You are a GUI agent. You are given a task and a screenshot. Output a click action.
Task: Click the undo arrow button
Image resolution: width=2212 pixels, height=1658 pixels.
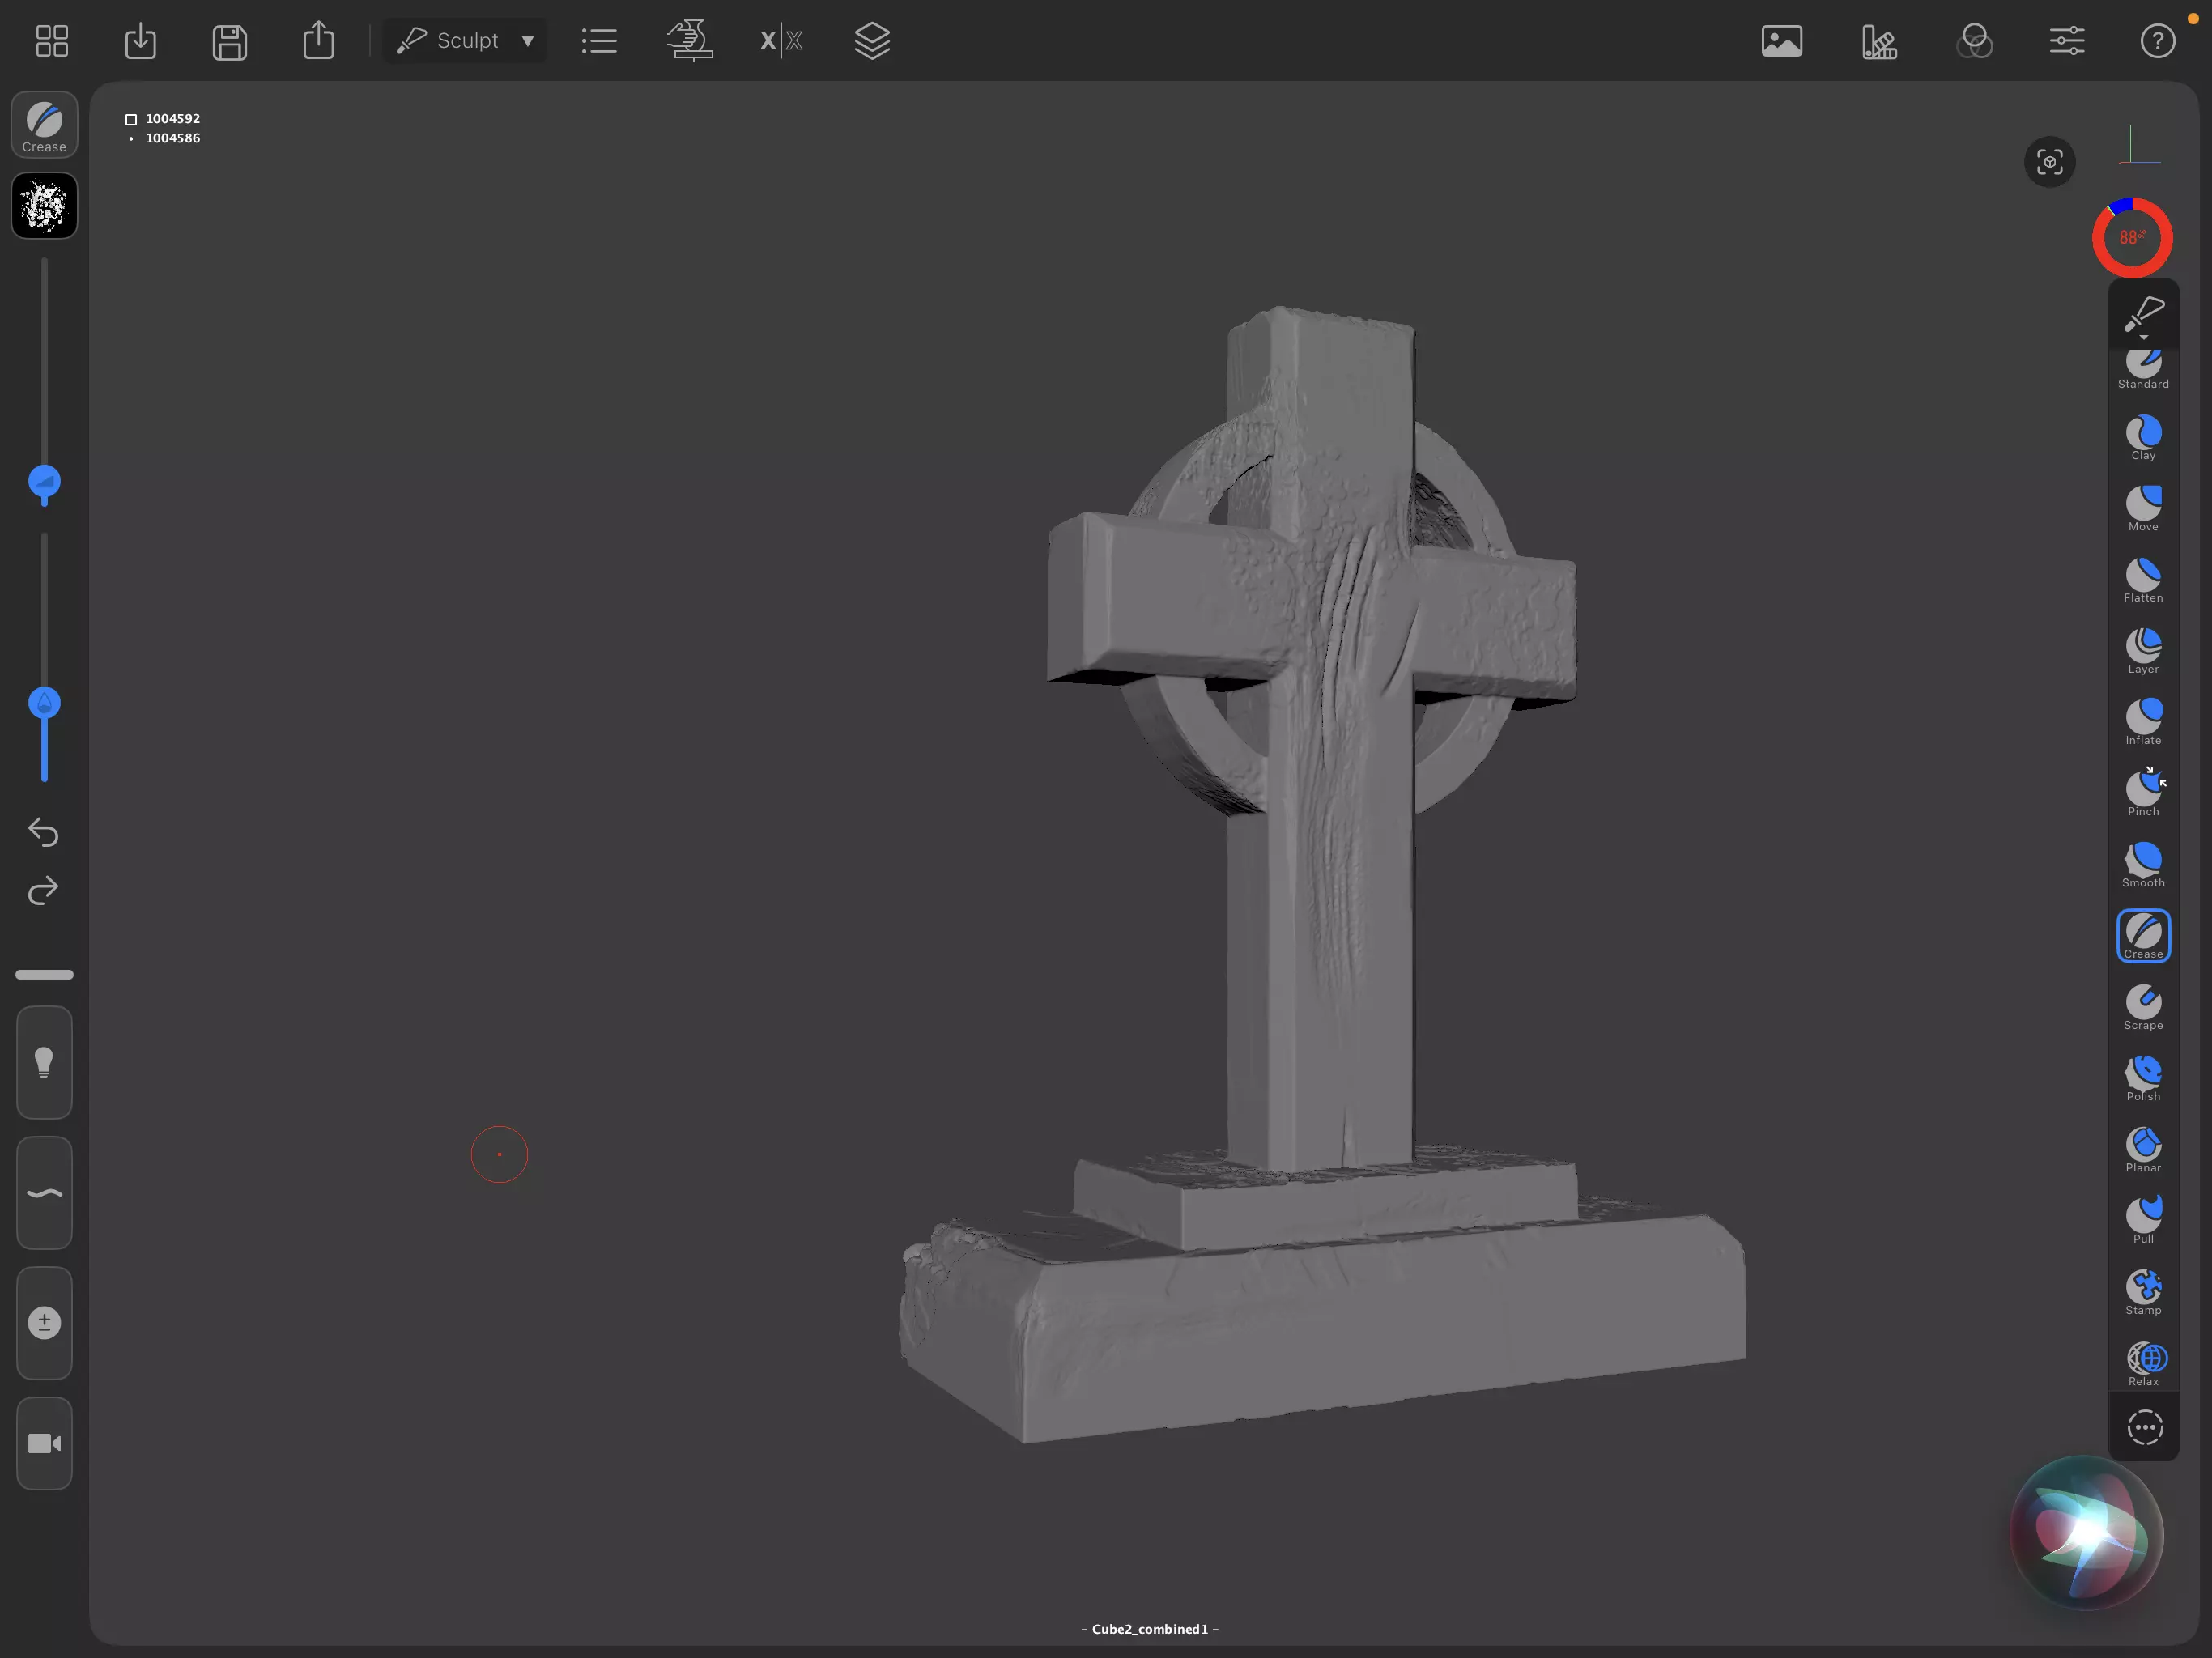pos(43,832)
